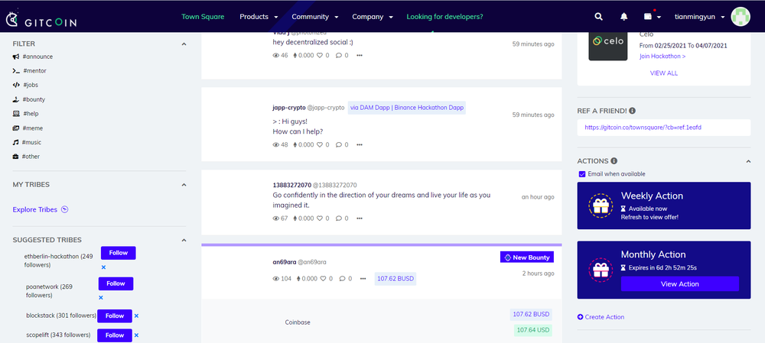765x343 pixels.
Task: Open search with magnifier icon
Action: 599,17
